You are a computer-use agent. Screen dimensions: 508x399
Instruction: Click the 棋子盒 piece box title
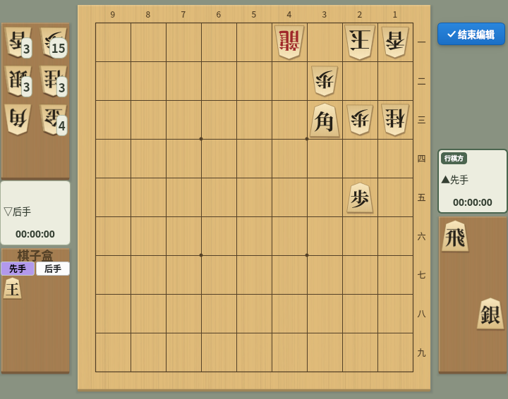pyautogui.click(x=35, y=256)
